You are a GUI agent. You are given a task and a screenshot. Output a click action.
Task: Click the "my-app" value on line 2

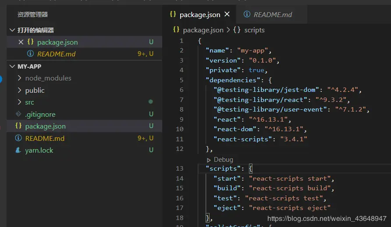[252, 51]
